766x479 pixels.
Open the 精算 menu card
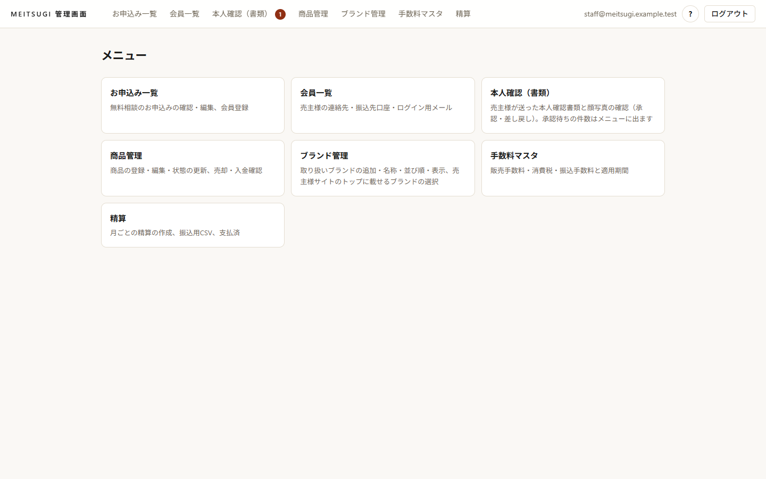[x=193, y=225]
